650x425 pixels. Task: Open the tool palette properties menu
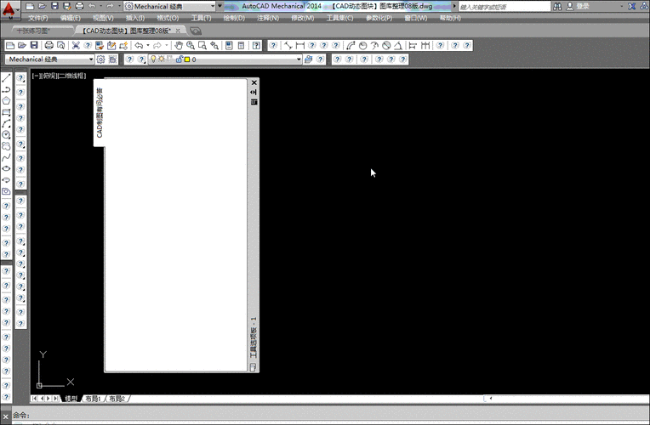tap(254, 102)
